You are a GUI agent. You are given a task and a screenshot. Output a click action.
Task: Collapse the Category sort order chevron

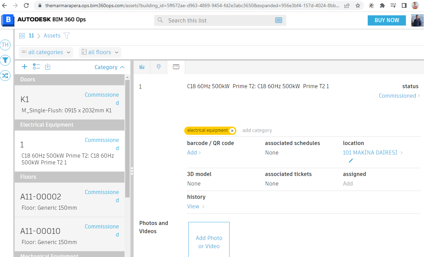(123, 67)
